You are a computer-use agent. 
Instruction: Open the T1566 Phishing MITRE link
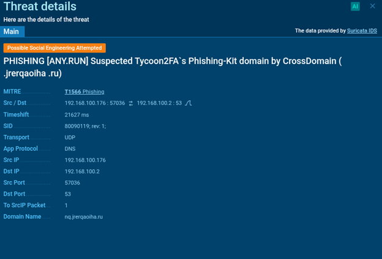click(x=84, y=92)
